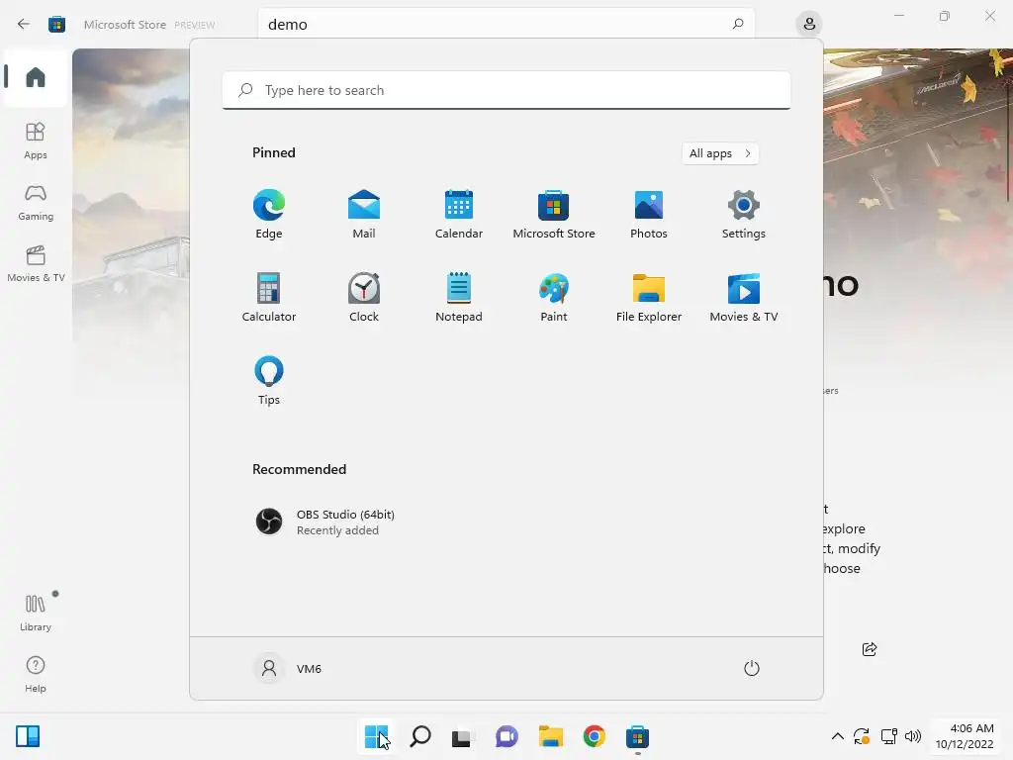
Task: Focus the Type here to search box
Action: click(506, 90)
